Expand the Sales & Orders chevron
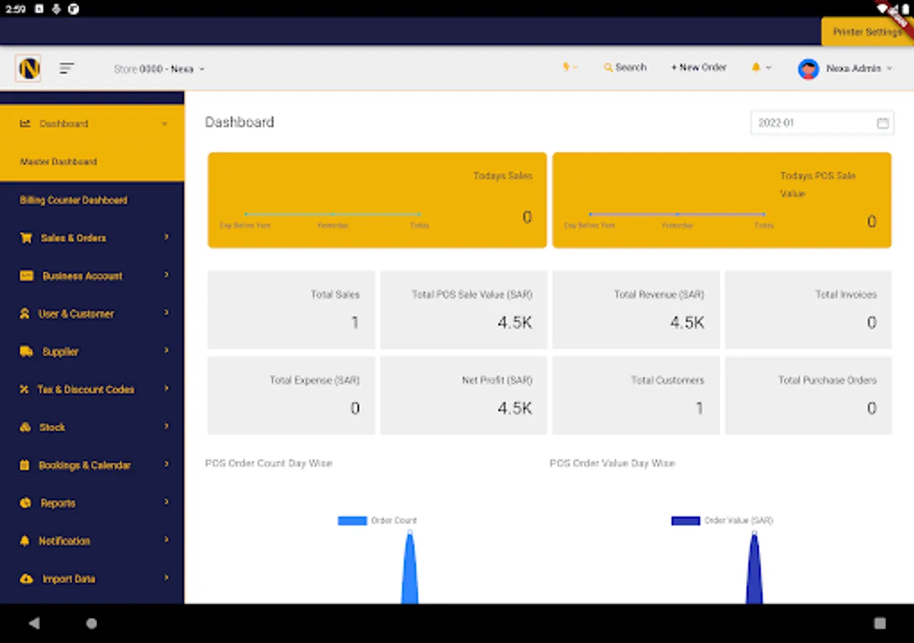 (x=166, y=236)
